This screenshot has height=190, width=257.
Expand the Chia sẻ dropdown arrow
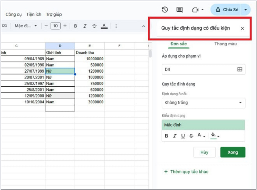pos(246,10)
